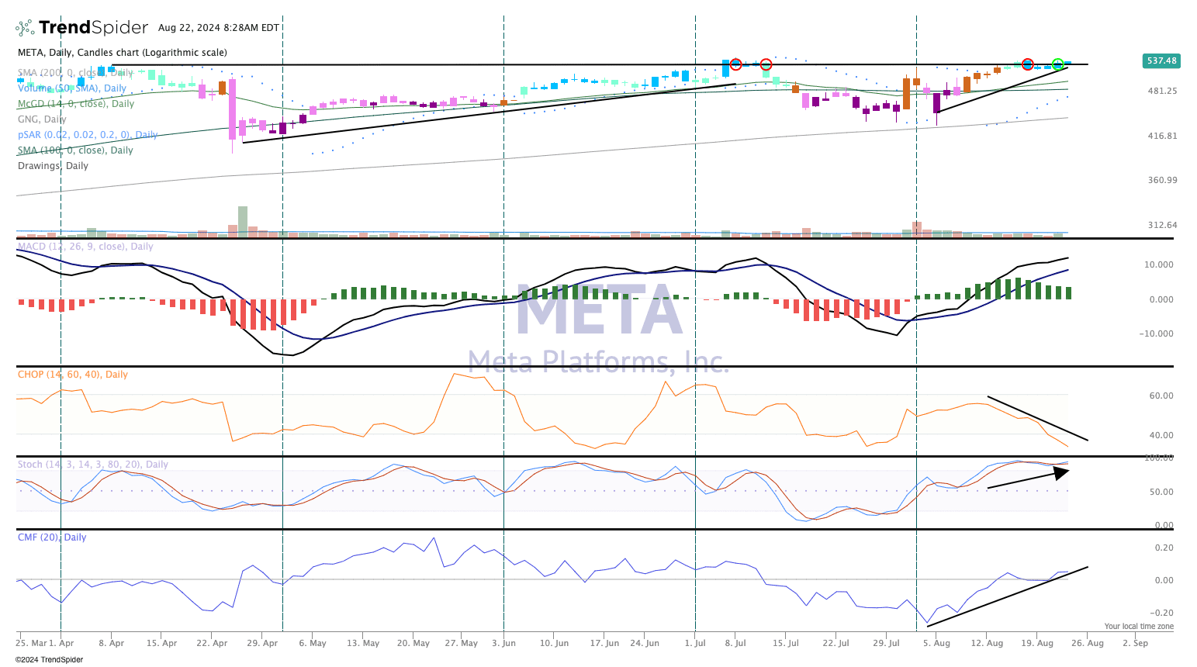1197x667 pixels.
Task: Select the CMF (20), Daily pane label
Action: coord(52,537)
